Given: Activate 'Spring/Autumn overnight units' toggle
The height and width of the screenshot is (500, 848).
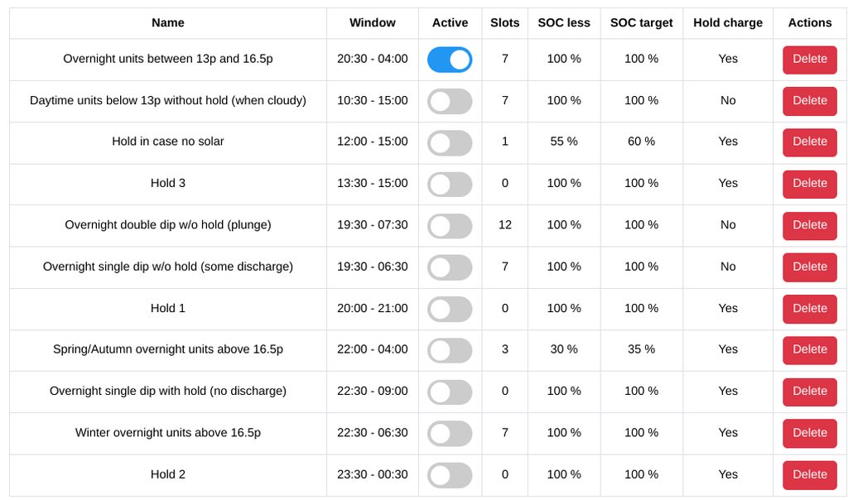Looking at the screenshot, I should (450, 350).
